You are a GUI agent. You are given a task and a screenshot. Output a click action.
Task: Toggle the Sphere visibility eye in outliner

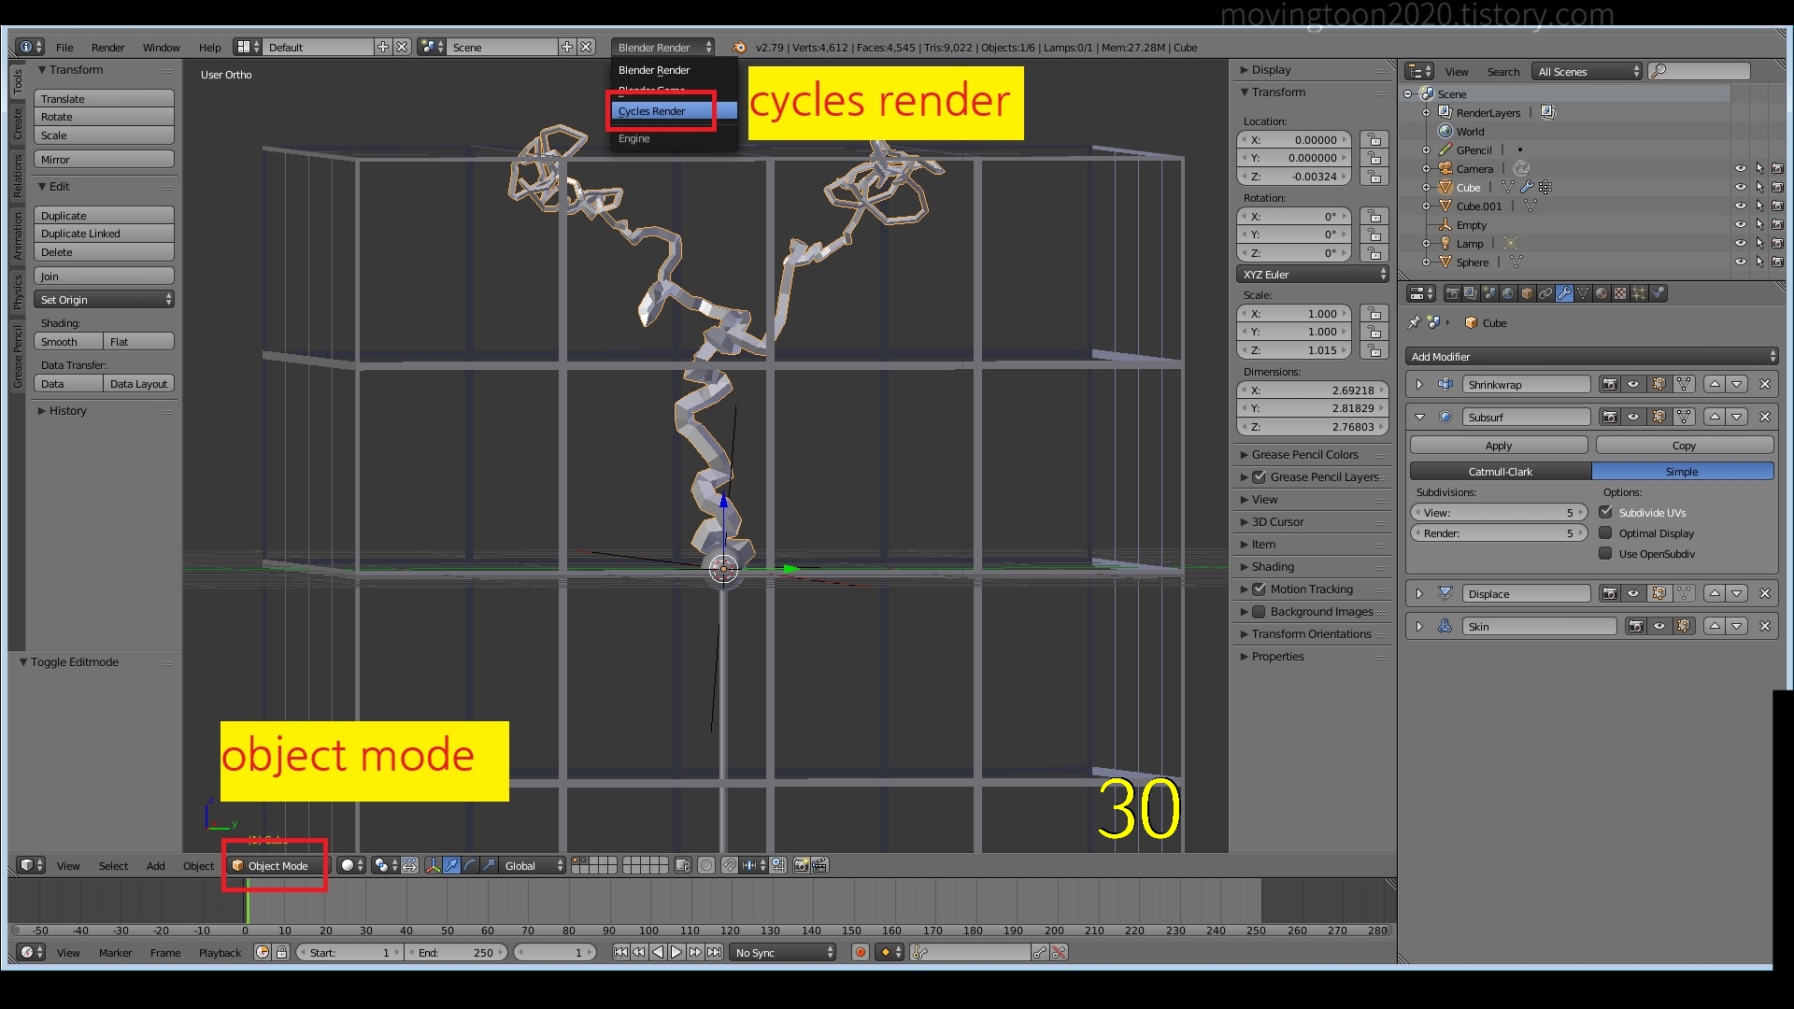(1740, 262)
